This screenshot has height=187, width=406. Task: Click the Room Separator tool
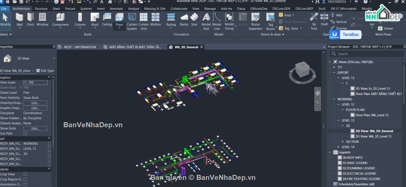[x=255, y=22]
